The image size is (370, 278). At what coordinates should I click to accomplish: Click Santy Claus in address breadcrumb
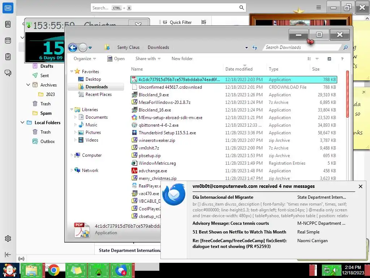128,47
